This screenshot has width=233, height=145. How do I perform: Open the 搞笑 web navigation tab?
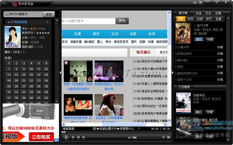point(96,34)
